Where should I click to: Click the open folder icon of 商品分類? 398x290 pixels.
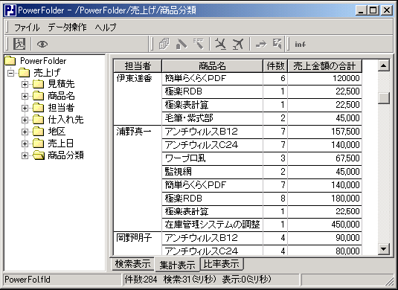coord(39,155)
